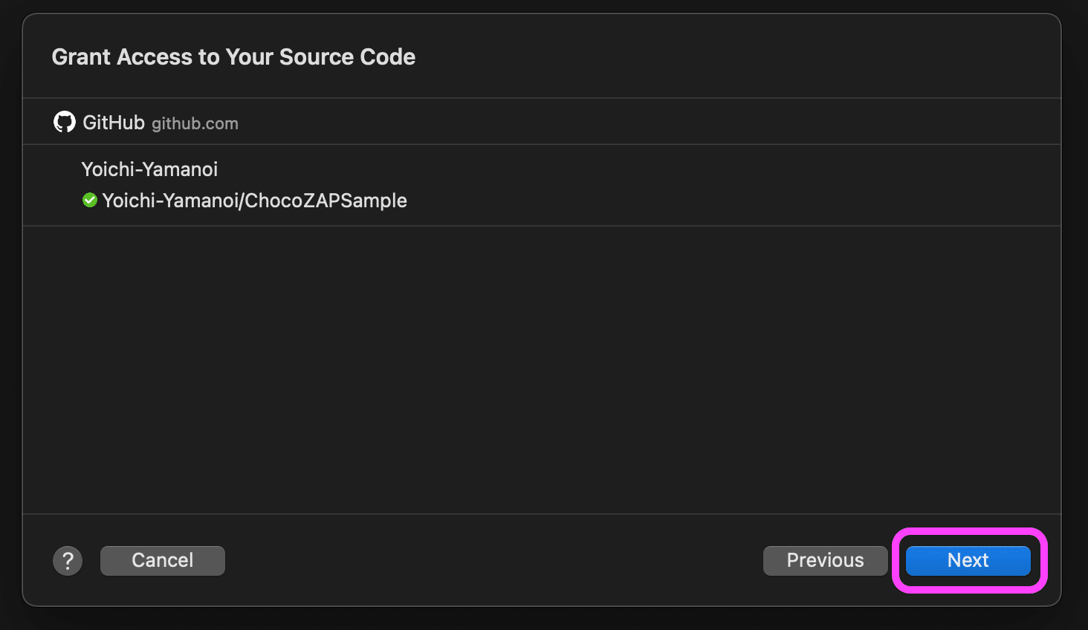The height and width of the screenshot is (630, 1088).
Task: Click the separator line above the footer buttons
Action: click(x=541, y=514)
